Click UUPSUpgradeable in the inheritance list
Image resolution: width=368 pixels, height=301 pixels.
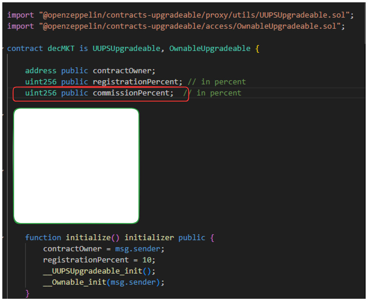(x=126, y=48)
